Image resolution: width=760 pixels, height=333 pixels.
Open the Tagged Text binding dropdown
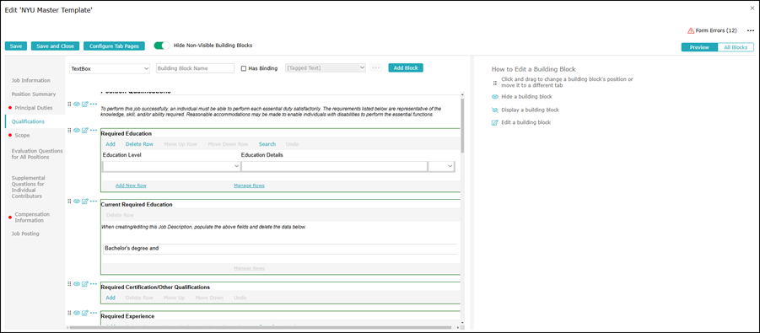pyautogui.click(x=326, y=68)
